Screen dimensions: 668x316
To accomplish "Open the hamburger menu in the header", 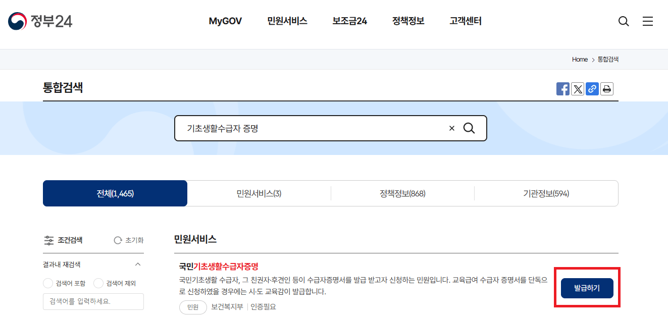I will 648,21.
